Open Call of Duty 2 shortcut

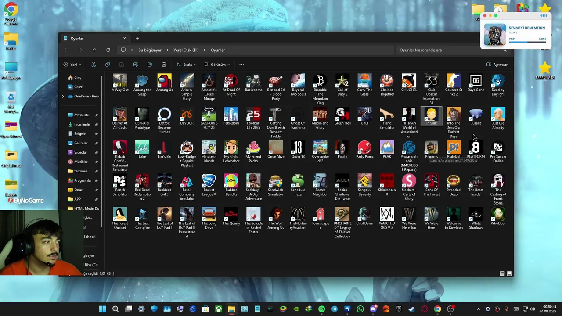pyautogui.click(x=342, y=85)
